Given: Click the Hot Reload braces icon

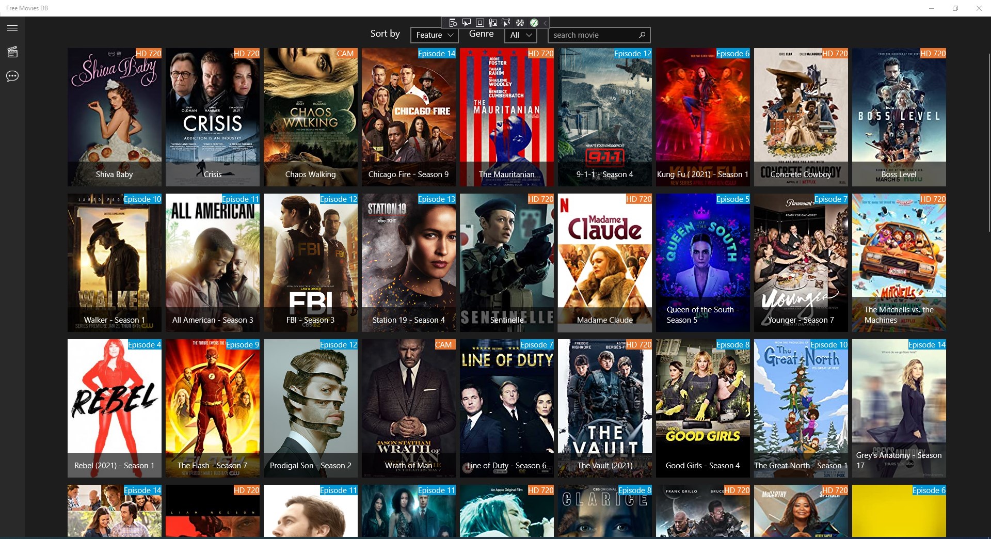Looking at the screenshot, I should [520, 23].
